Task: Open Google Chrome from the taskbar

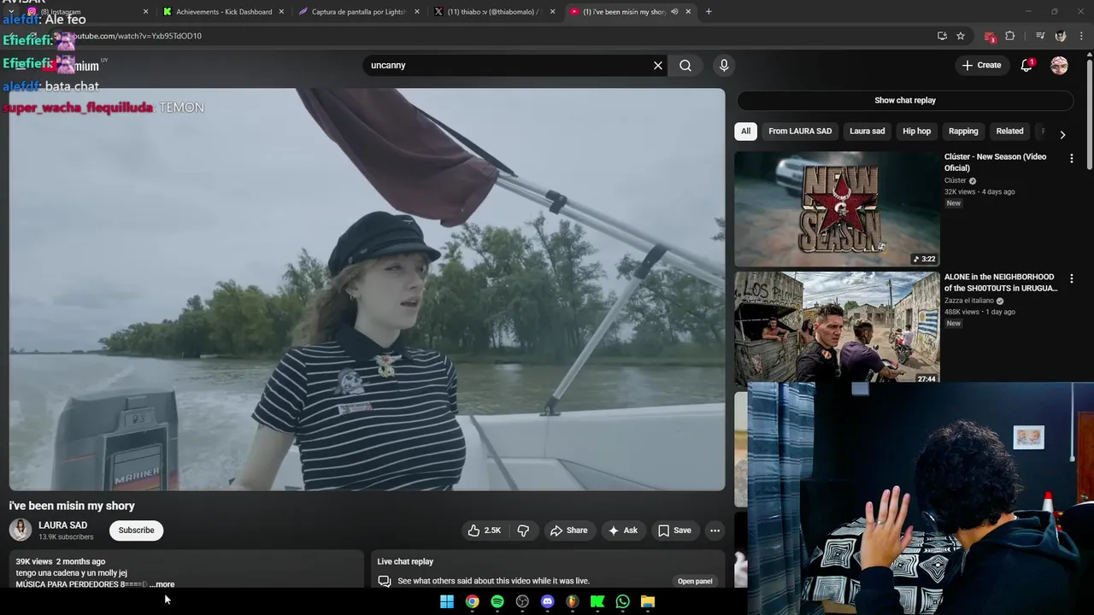Action: pyautogui.click(x=472, y=601)
